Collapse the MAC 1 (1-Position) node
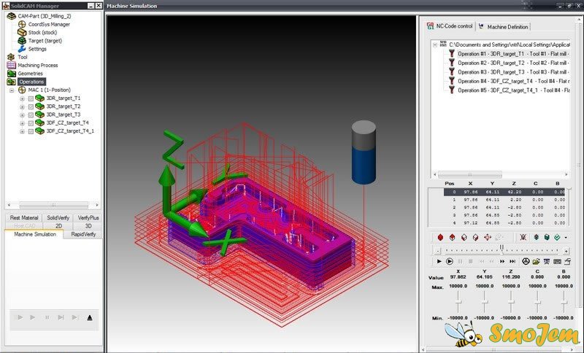584x353 pixels. tap(12, 90)
